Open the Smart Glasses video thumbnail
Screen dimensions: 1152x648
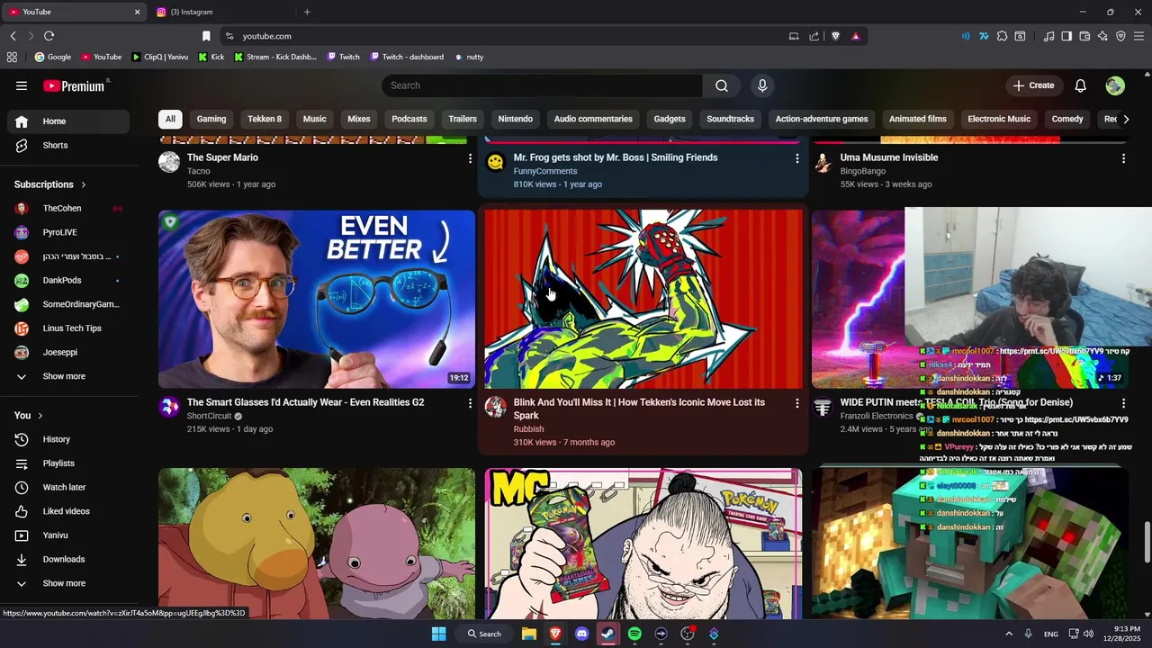pos(317,300)
